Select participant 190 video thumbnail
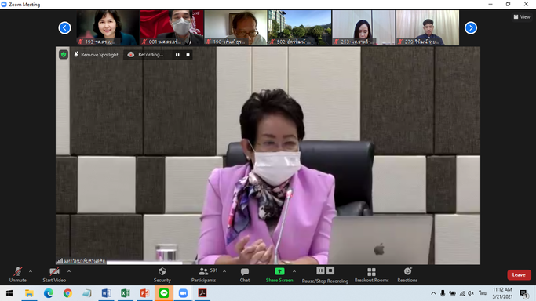Viewport: 536px width, 301px height. click(235, 27)
